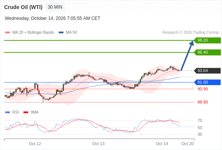Click the RSI 30 axis value

[200, 134]
